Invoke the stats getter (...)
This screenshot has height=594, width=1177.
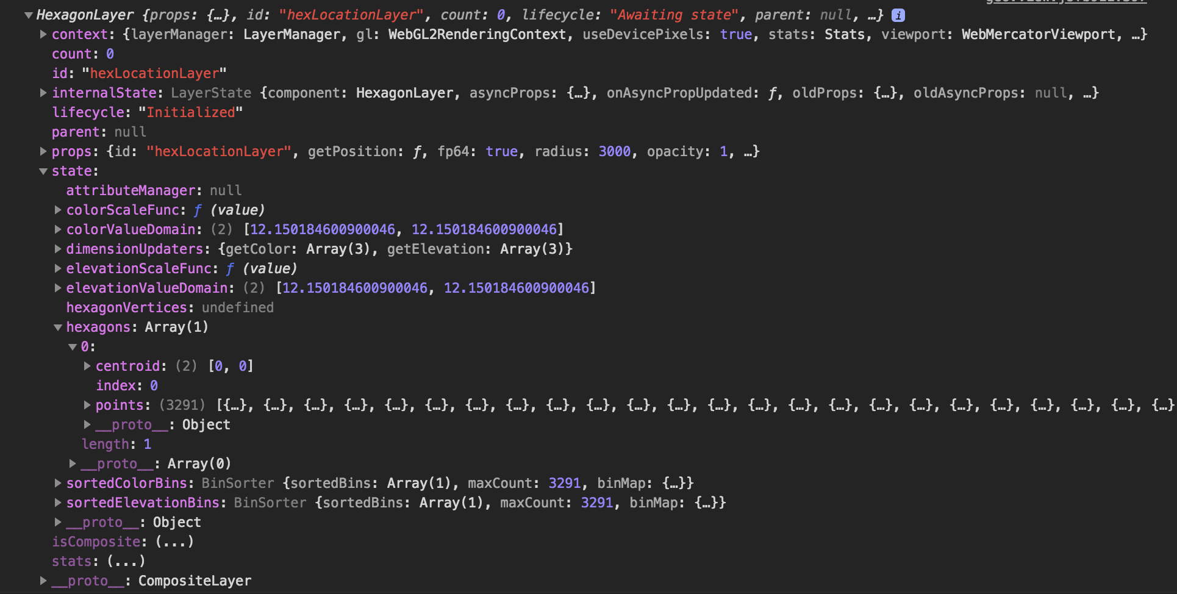point(126,562)
